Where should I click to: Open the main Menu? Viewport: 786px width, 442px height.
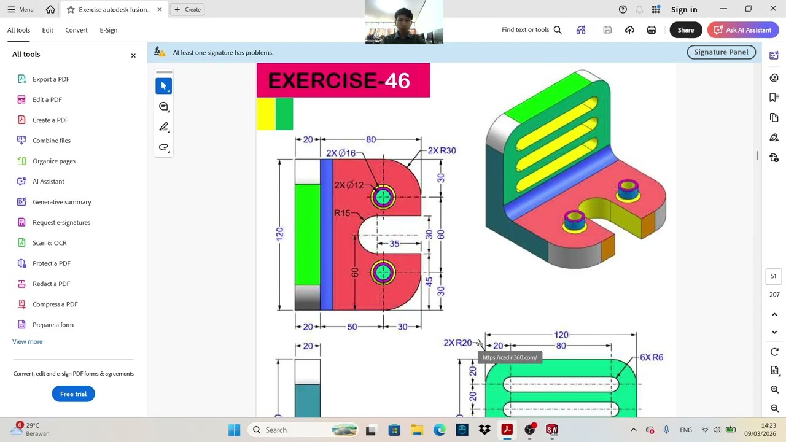[x=20, y=9]
